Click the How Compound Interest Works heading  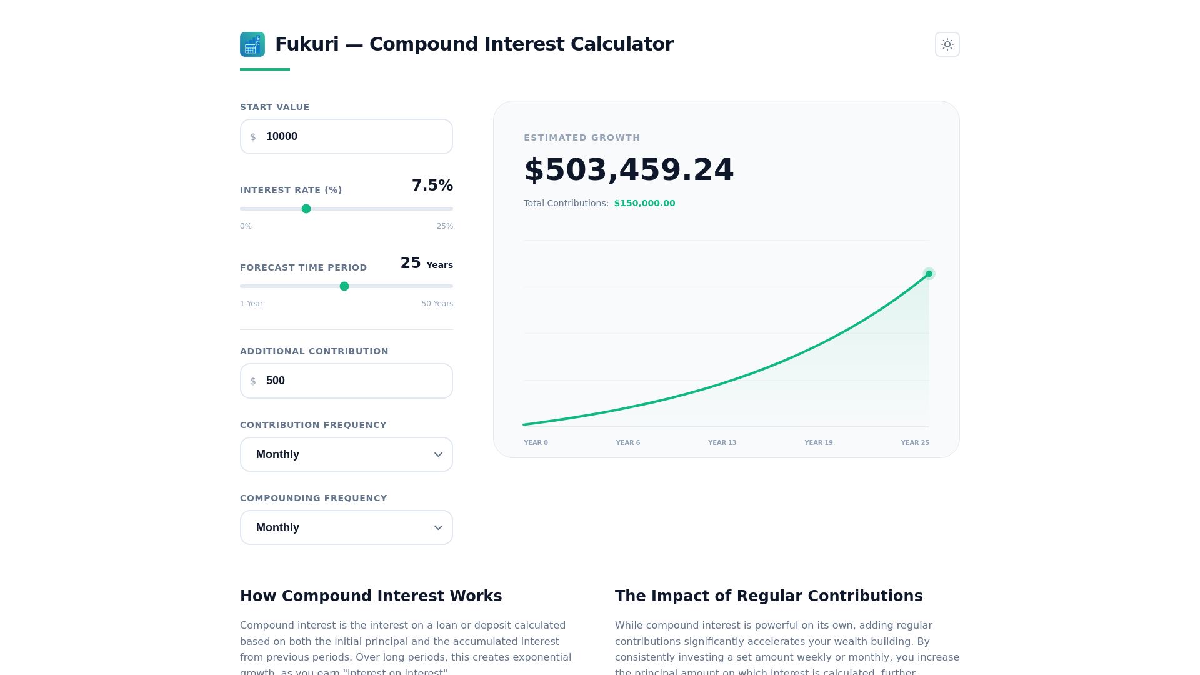tap(371, 596)
